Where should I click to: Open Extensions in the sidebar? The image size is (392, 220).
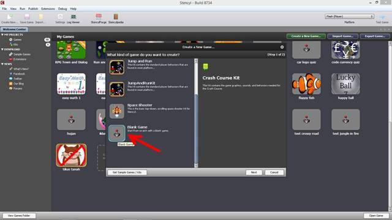(20, 59)
